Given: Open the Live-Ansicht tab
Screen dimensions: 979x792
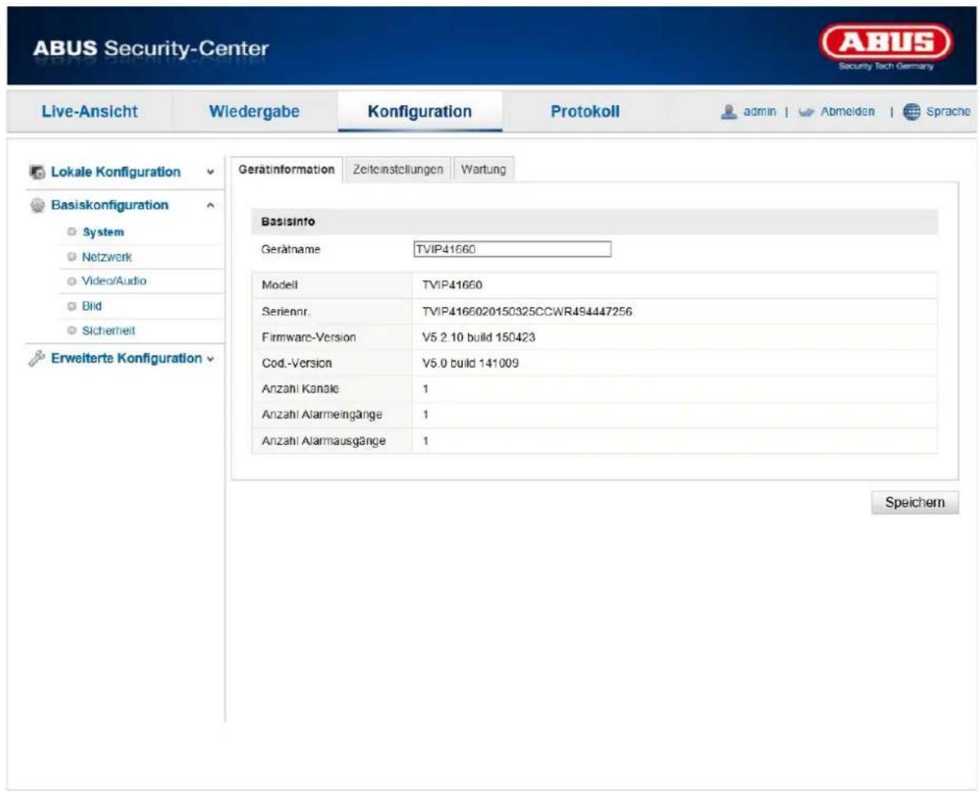Looking at the screenshot, I should pyautogui.click(x=90, y=112).
